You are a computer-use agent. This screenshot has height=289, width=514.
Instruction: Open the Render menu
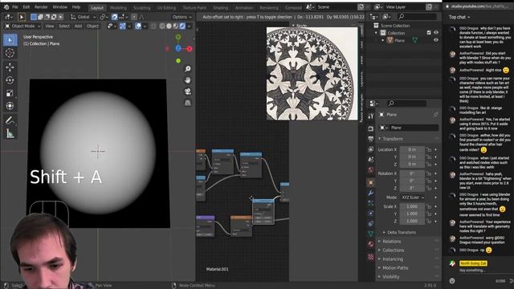[41, 7]
